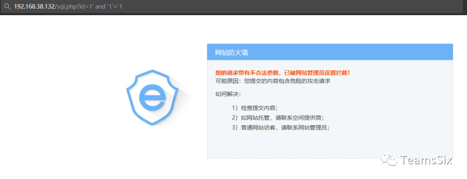
Task: Click the 网站防火墙 header title
Action: point(231,53)
